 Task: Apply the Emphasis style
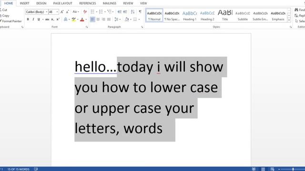[x=278, y=16]
